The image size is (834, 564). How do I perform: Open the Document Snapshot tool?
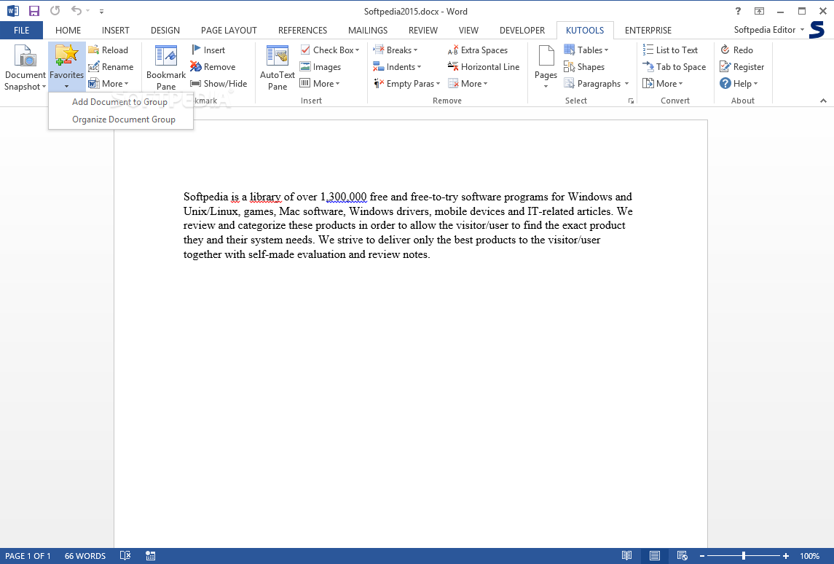[x=25, y=68]
